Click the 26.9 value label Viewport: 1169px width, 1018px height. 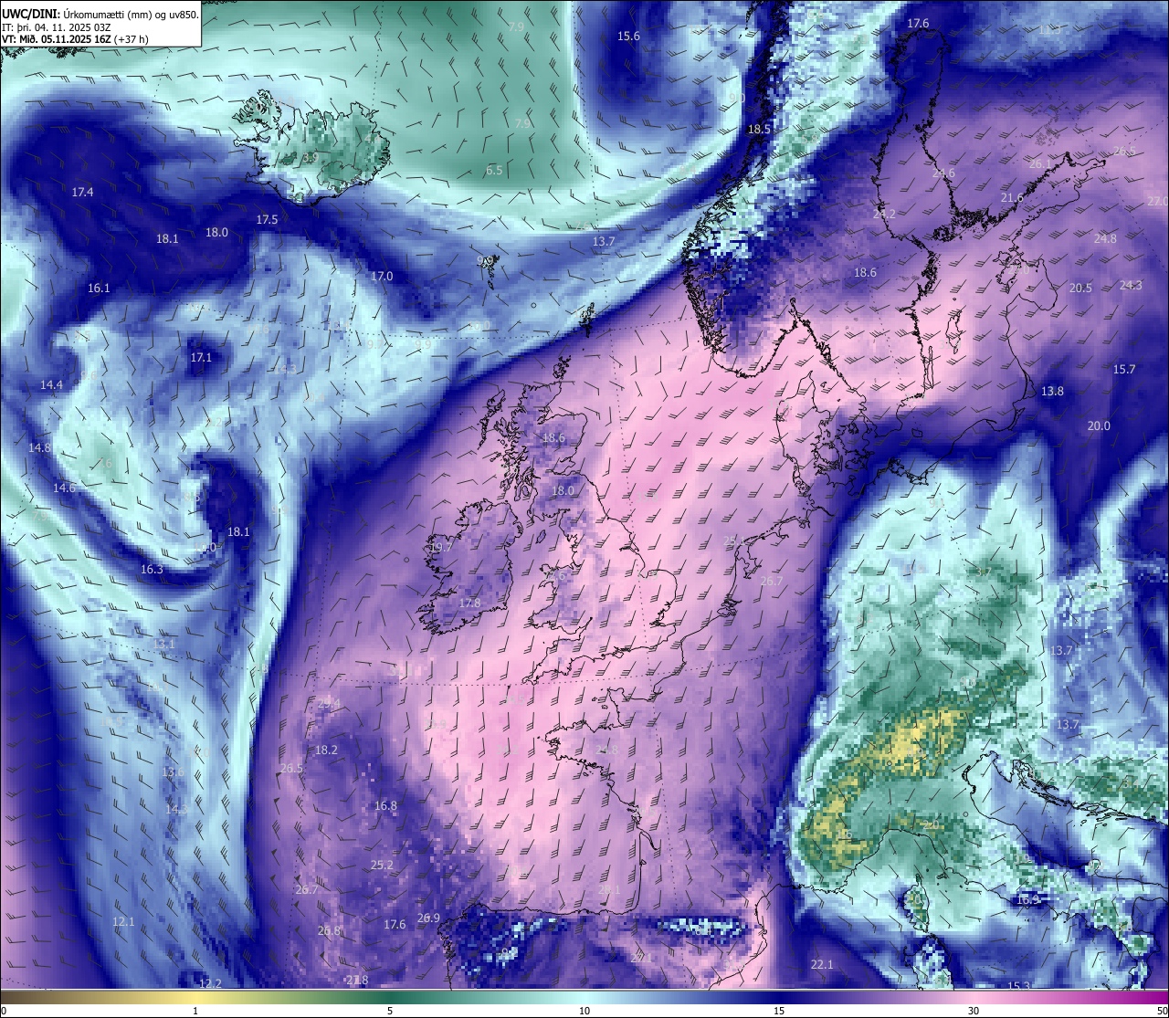(x=428, y=918)
